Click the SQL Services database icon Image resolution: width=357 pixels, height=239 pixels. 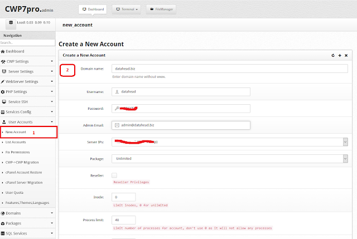(3, 233)
